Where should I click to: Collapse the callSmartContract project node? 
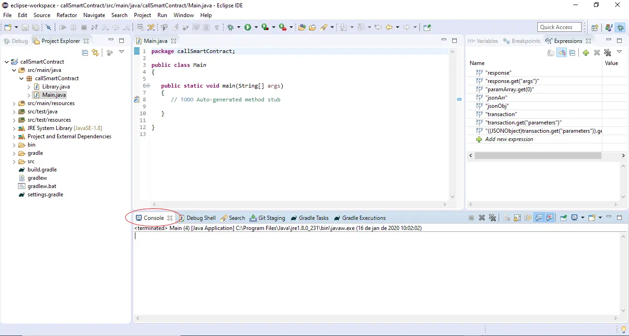point(6,62)
